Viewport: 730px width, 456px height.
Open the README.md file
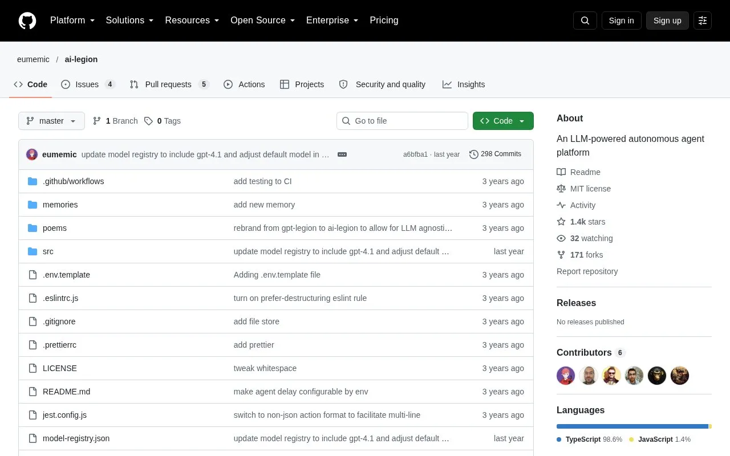[66, 392]
